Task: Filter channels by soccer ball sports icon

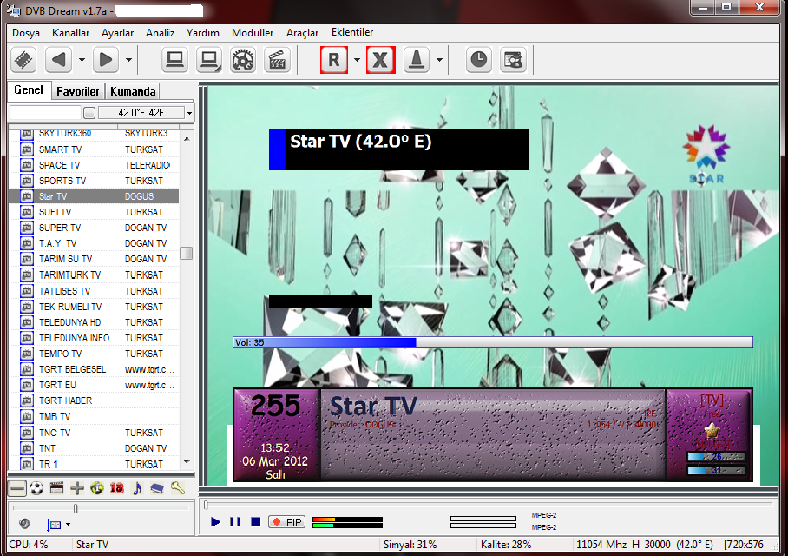Action: click(36, 488)
